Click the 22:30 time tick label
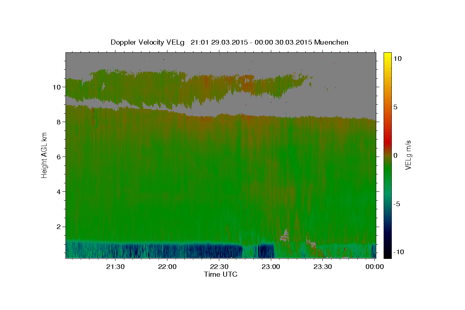Viewport: 465px width, 310px height. [x=219, y=267]
